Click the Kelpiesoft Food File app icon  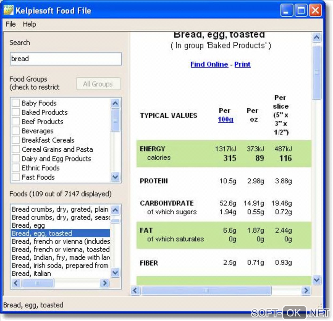click(x=8, y=10)
